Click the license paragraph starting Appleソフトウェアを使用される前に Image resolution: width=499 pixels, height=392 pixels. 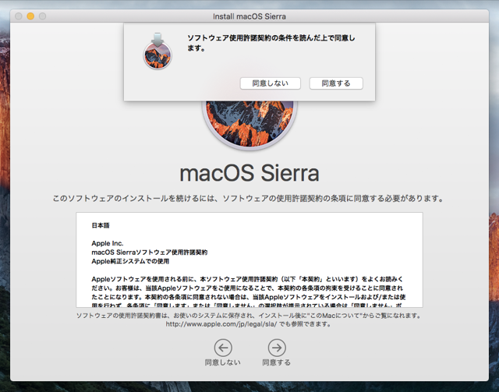(x=248, y=292)
